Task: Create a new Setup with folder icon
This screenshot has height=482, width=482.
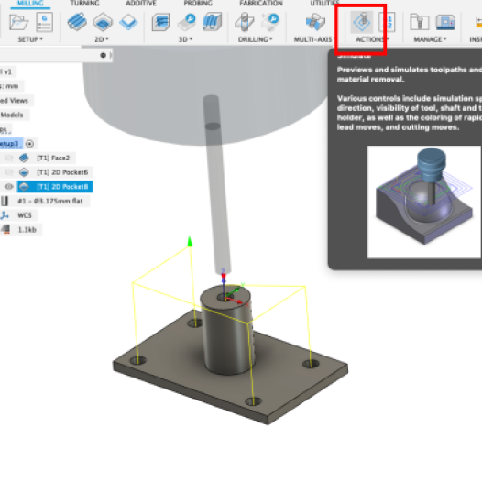Action: (x=18, y=22)
